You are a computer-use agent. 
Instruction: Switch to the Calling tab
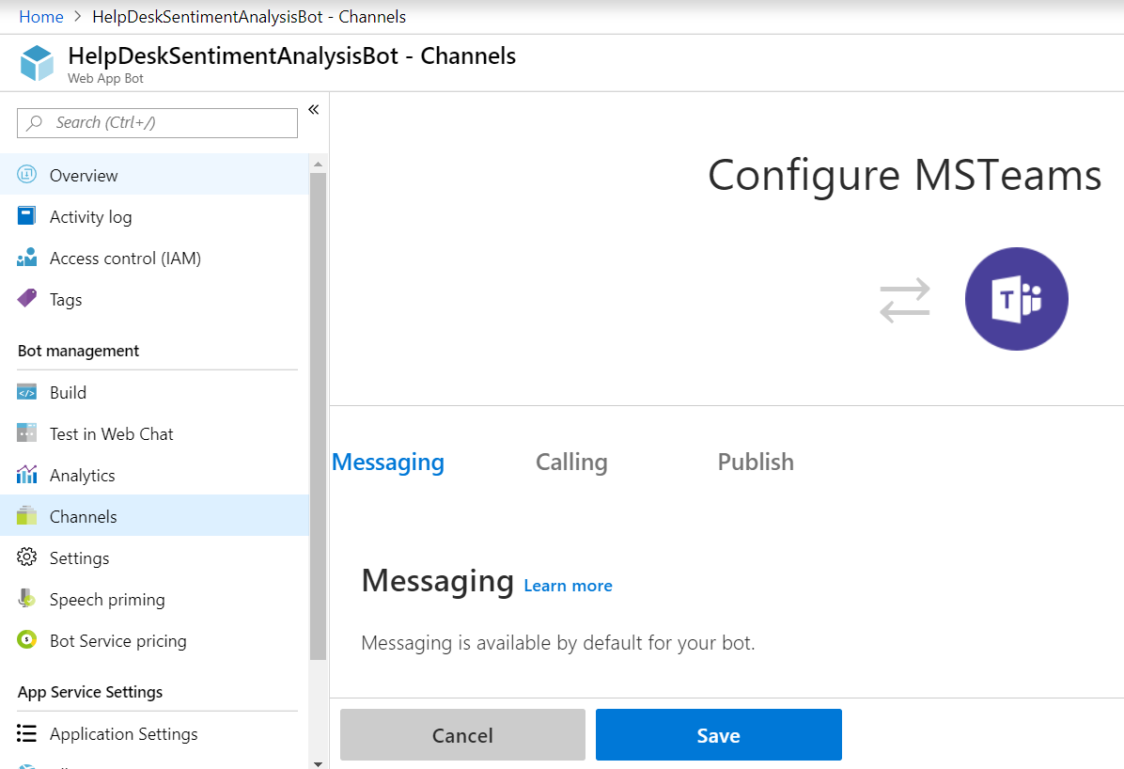(571, 462)
